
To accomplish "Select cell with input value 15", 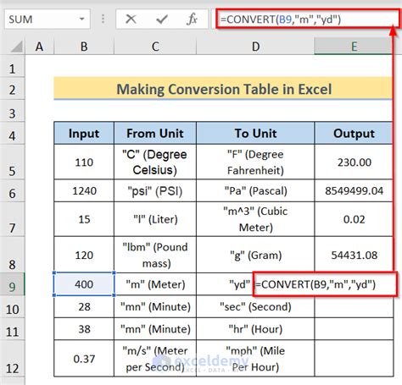I will [84, 219].
